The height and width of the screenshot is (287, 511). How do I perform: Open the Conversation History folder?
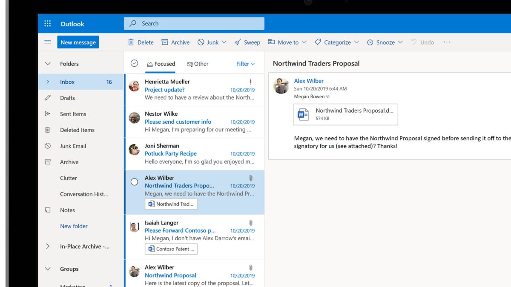(84, 194)
